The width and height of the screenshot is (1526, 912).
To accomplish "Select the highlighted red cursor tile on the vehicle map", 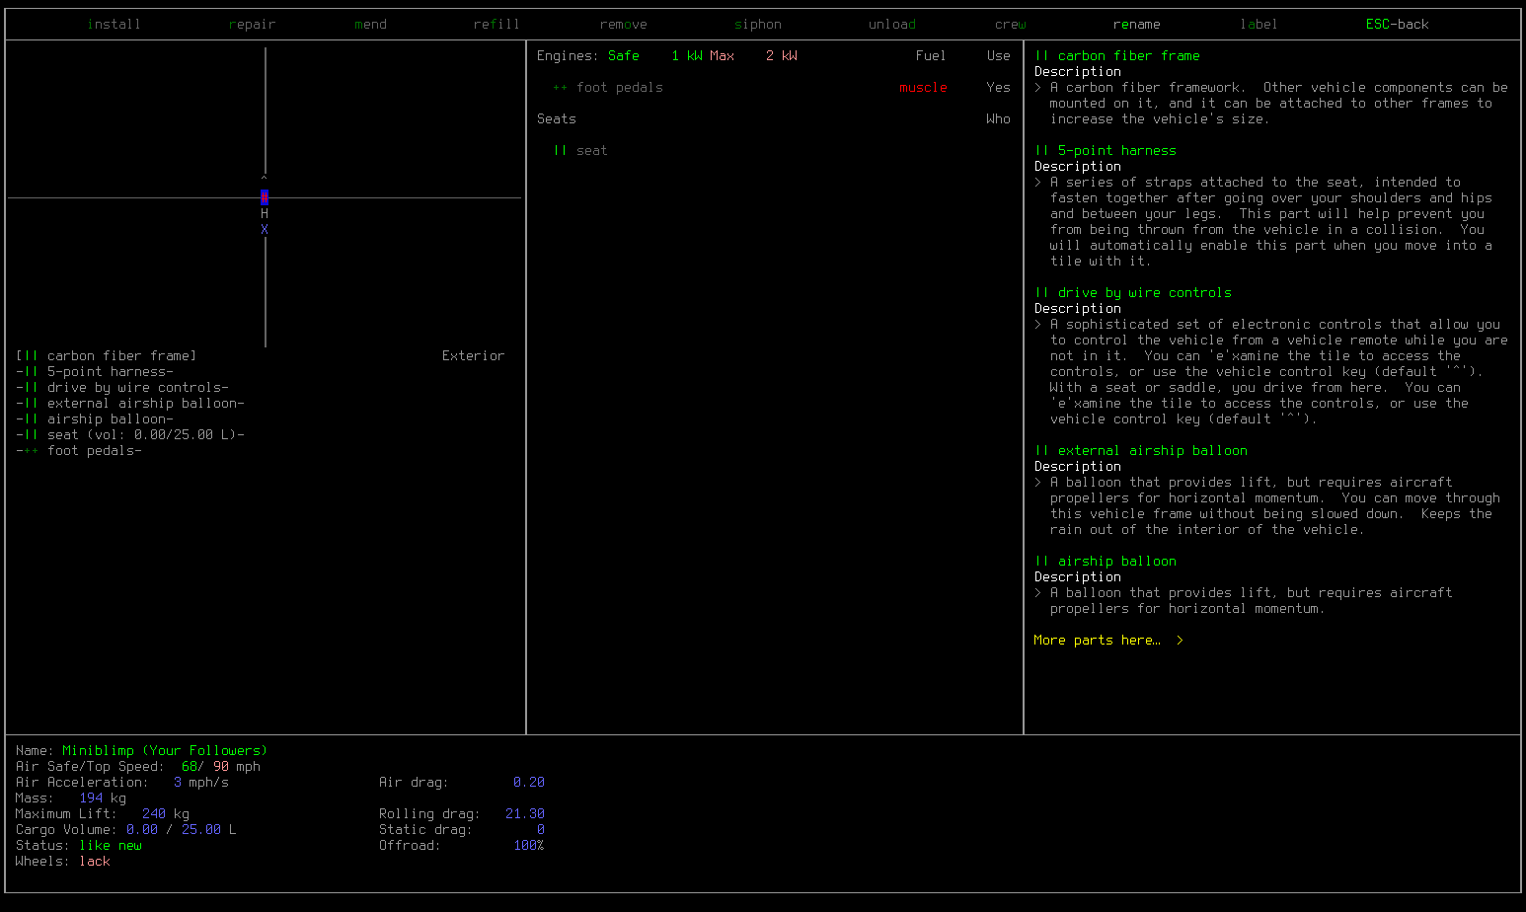I will 265,197.
